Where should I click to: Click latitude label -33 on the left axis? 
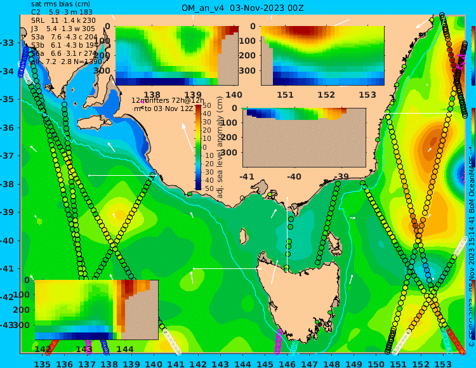tap(7, 43)
